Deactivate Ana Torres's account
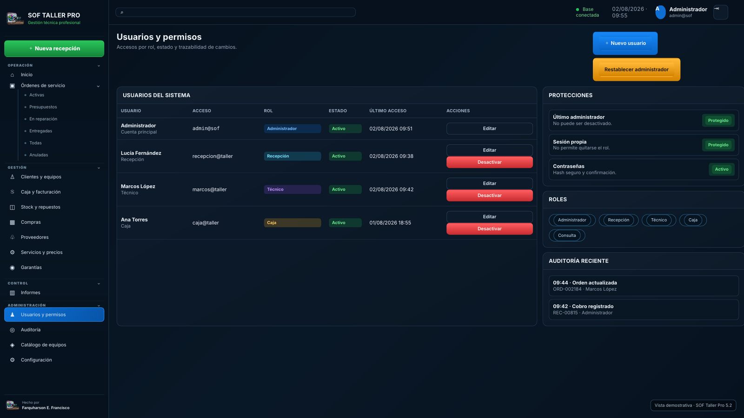 [x=490, y=229]
